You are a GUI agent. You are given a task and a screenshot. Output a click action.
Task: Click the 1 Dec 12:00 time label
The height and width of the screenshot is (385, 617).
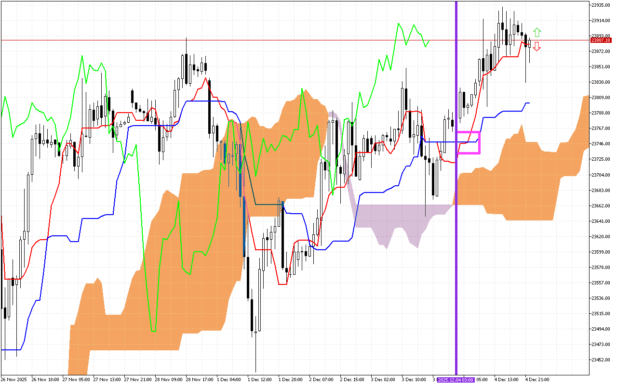[x=259, y=380]
